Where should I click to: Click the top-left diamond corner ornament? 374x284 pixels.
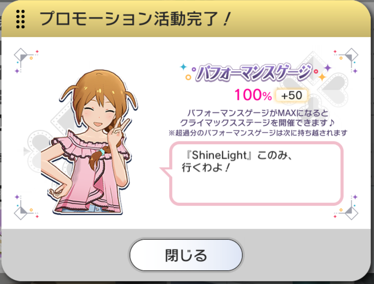26,61
